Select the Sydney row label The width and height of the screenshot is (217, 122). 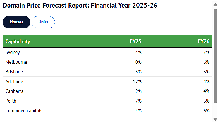pyautogui.click(x=13, y=53)
